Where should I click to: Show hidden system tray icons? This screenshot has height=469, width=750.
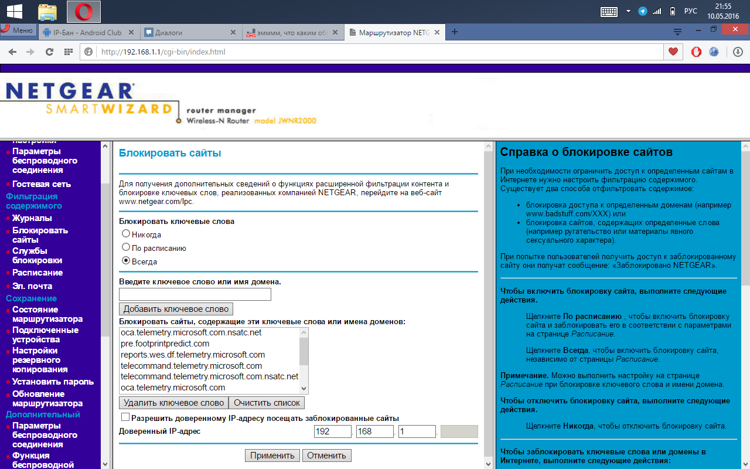pyautogui.click(x=628, y=11)
